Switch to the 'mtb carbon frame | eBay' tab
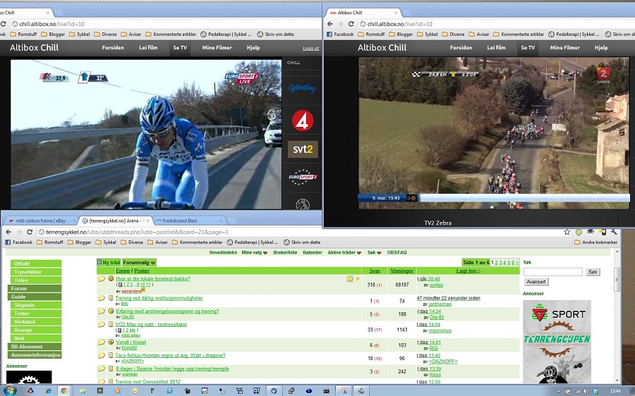 (40, 221)
